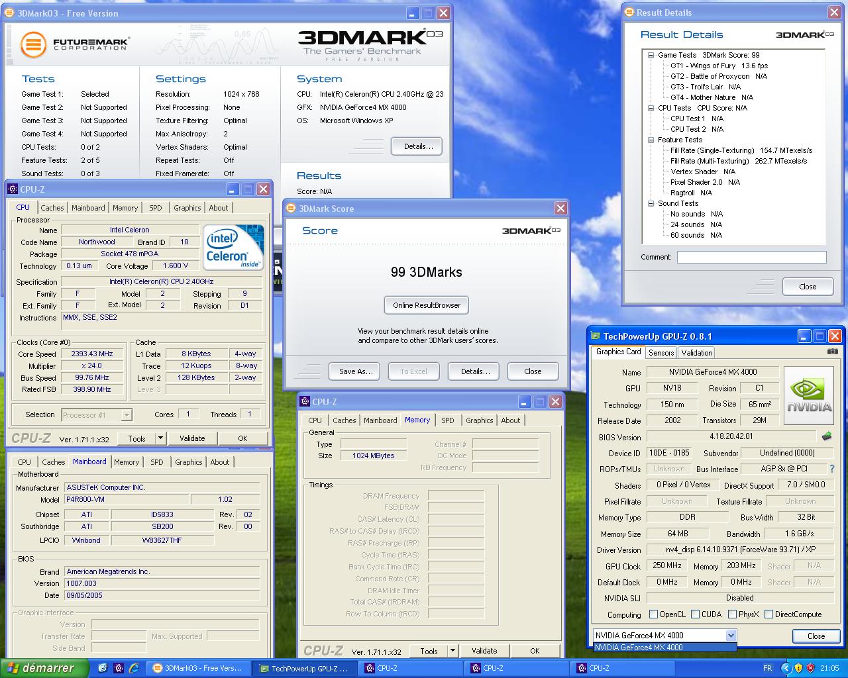The width and height of the screenshot is (848, 678).
Task: Enable the PhysX checkbox
Action: tap(732, 614)
